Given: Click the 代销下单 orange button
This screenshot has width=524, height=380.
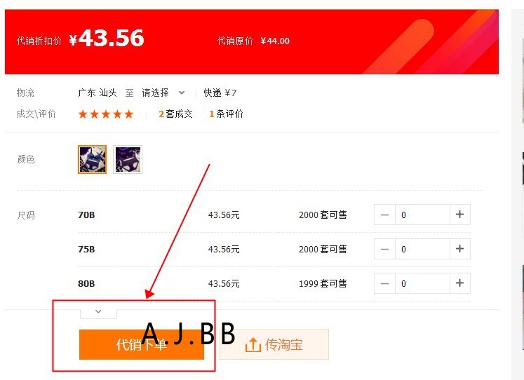Looking at the screenshot, I should tap(142, 345).
